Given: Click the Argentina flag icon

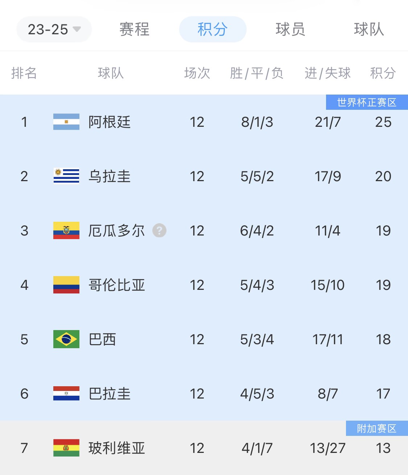Looking at the screenshot, I should click(x=66, y=122).
